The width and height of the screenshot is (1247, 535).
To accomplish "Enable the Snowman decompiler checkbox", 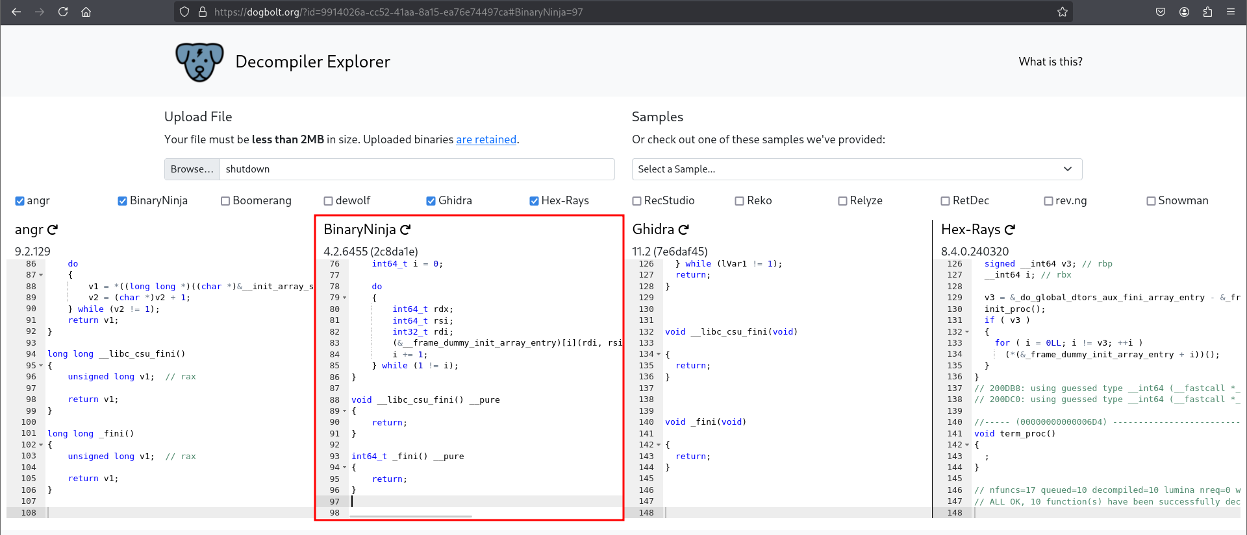I will 1151,201.
